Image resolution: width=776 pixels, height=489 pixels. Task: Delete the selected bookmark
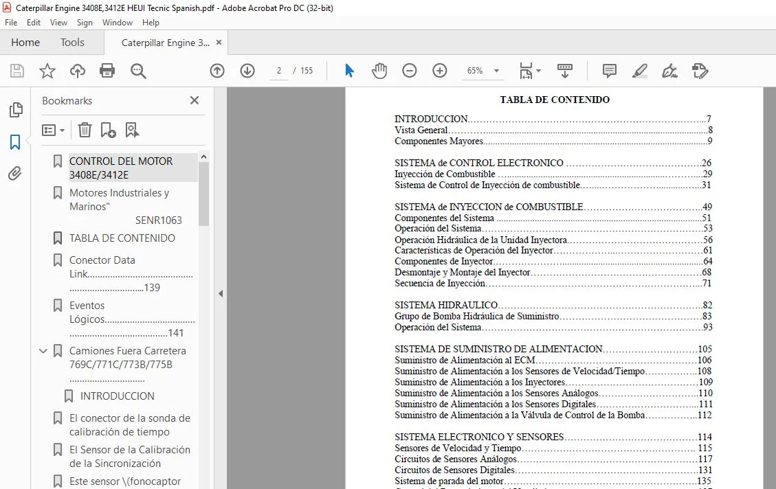tap(85, 130)
